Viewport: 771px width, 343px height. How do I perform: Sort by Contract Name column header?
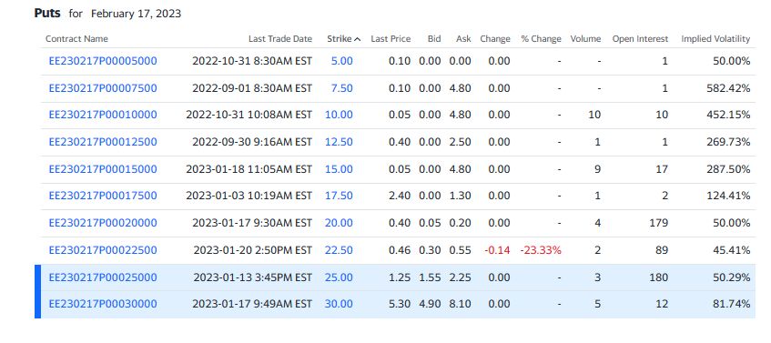76,39
